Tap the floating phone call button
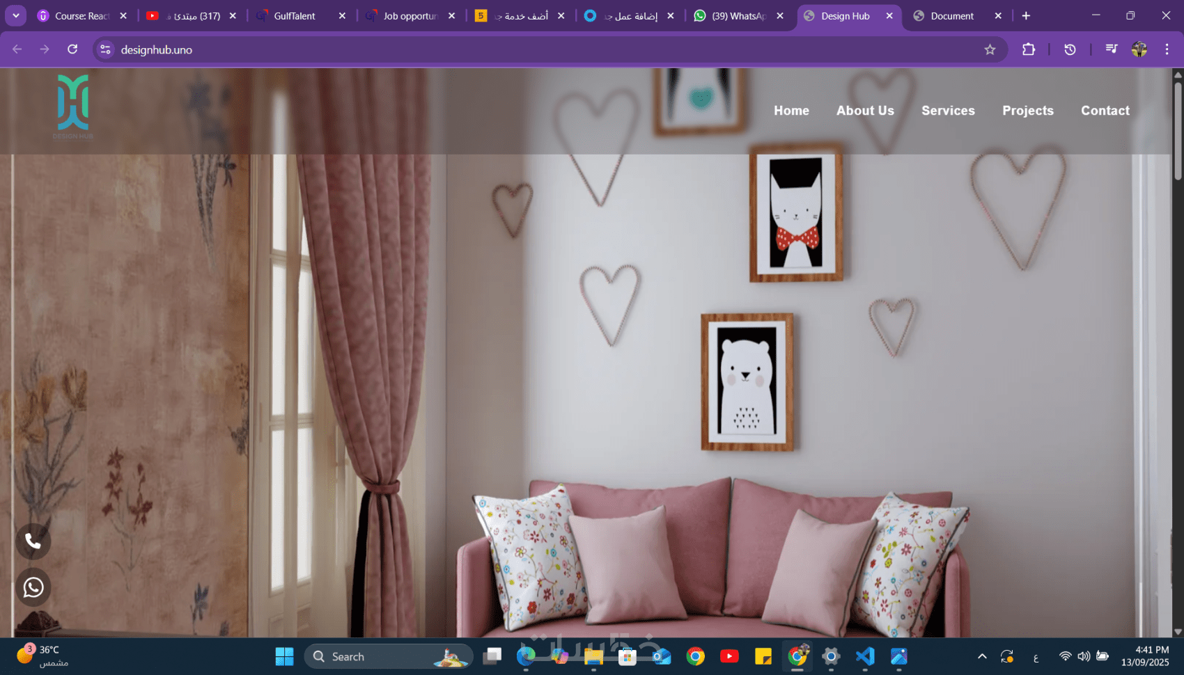Screen dimensions: 1184x675 33,541
